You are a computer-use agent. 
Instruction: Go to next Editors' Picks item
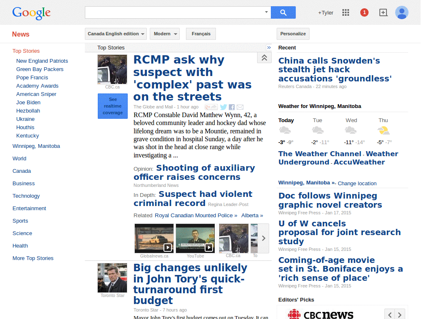tap(400, 315)
